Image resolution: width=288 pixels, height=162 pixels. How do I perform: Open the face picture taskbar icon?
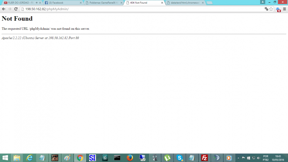[x=54, y=158]
